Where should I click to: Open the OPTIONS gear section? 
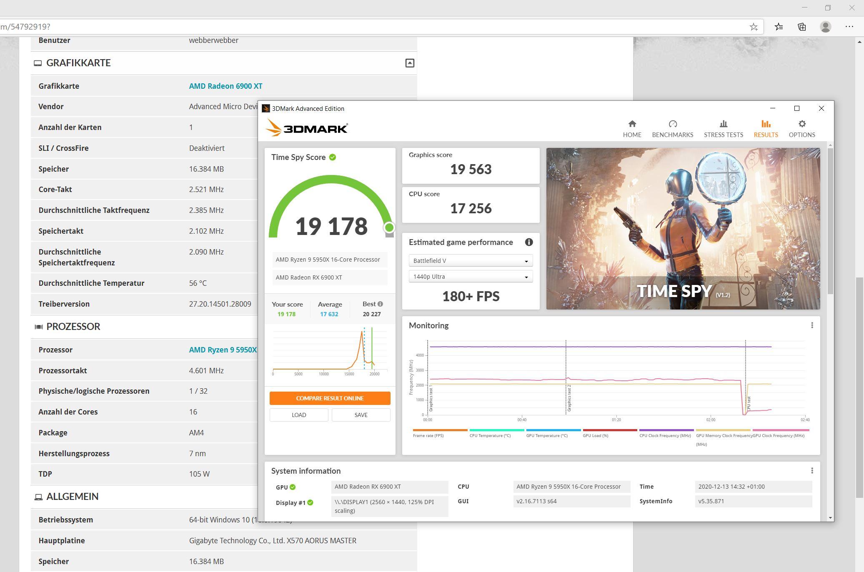[801, 128]
